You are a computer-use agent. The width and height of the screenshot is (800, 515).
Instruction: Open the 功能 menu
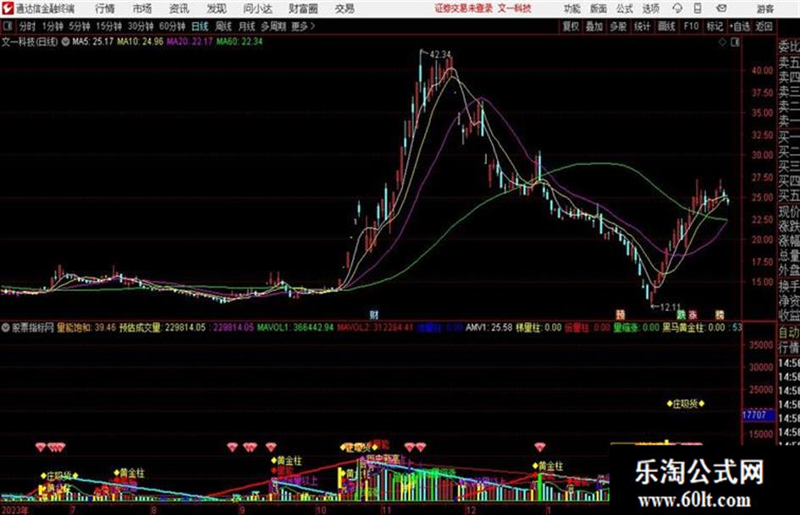572,8
